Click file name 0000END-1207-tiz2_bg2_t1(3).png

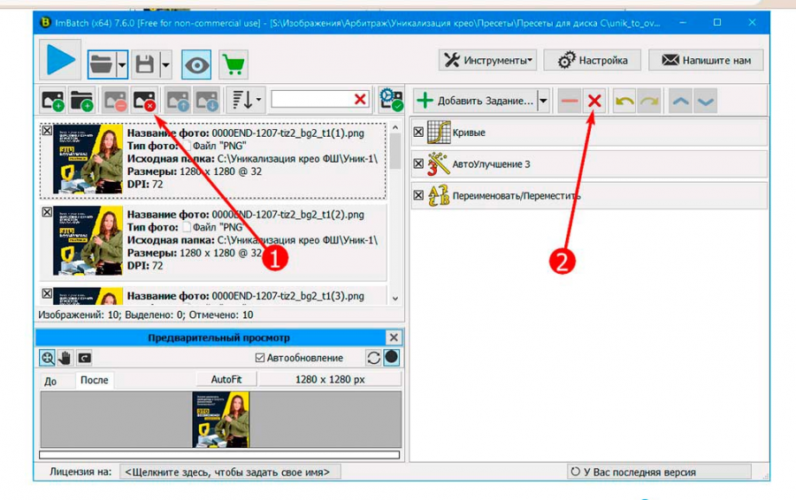point(287,296)
